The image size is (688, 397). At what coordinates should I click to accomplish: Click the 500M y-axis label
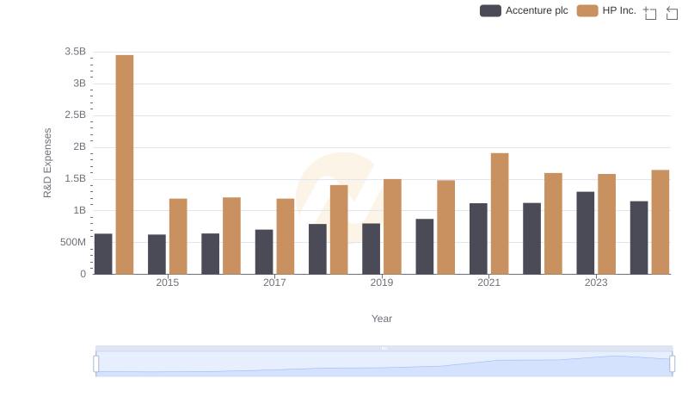[x=73, y=242]
